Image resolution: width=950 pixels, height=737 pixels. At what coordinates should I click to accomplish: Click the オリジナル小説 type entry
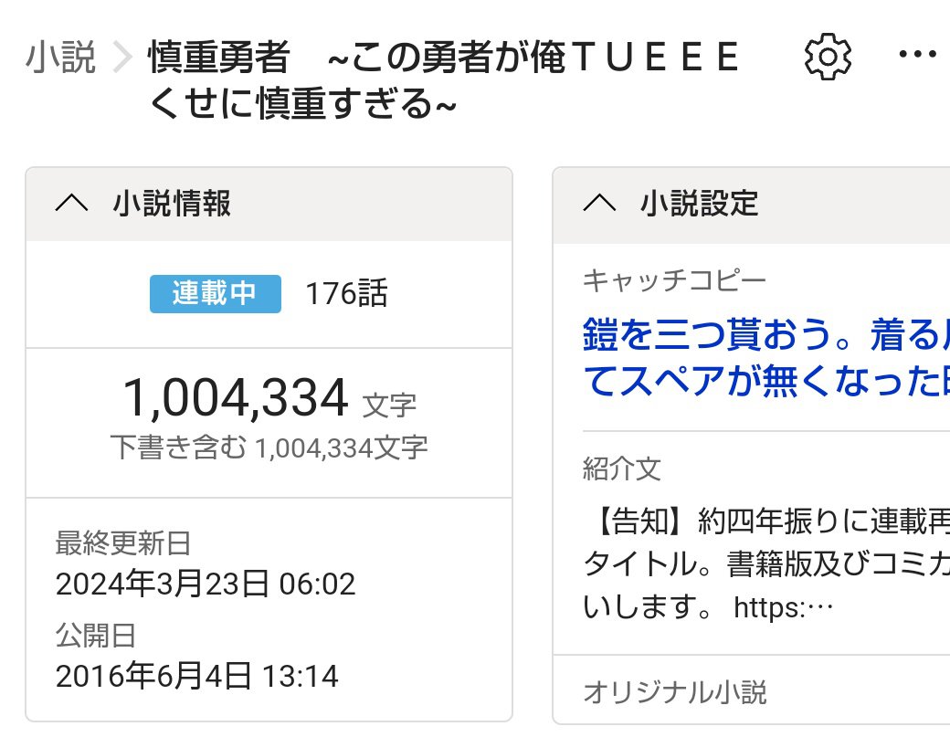coord(674,691)
